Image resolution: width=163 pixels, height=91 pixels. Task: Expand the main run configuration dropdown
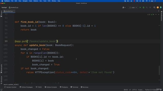pos(133,7)
